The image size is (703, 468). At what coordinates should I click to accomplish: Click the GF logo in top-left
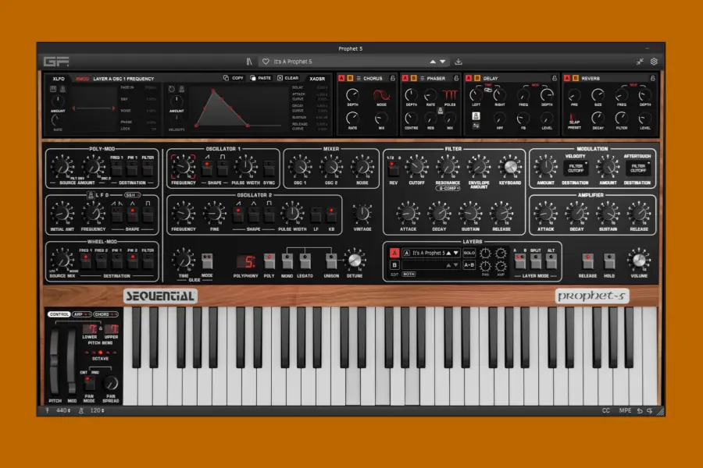click(56, 62)
